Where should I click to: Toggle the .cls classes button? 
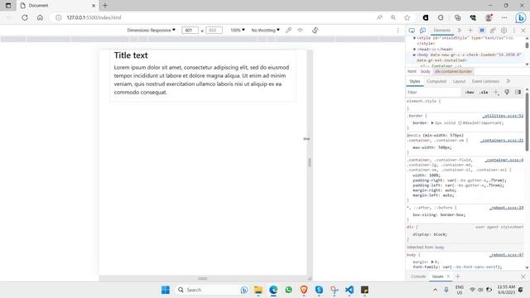pyautogui.click(x=484, y=92)
